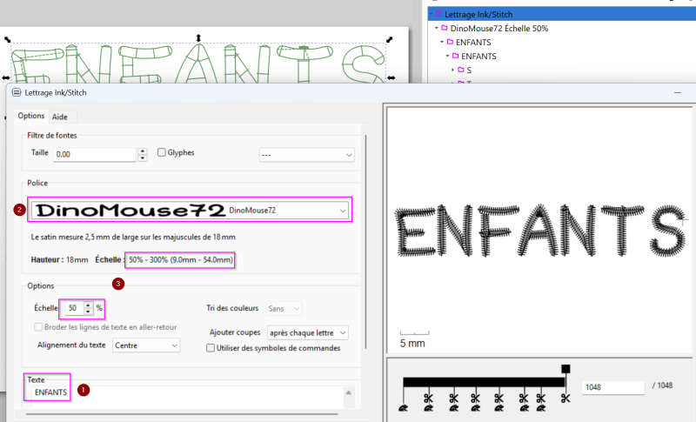Viewport: 696px width, 422px height.
Task: Decrease the Échelle percentage with down arrow
Action: click(x=89, y=311)
